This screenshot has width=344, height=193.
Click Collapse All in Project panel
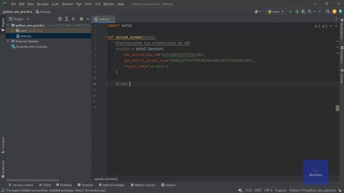tap(73, 19)
